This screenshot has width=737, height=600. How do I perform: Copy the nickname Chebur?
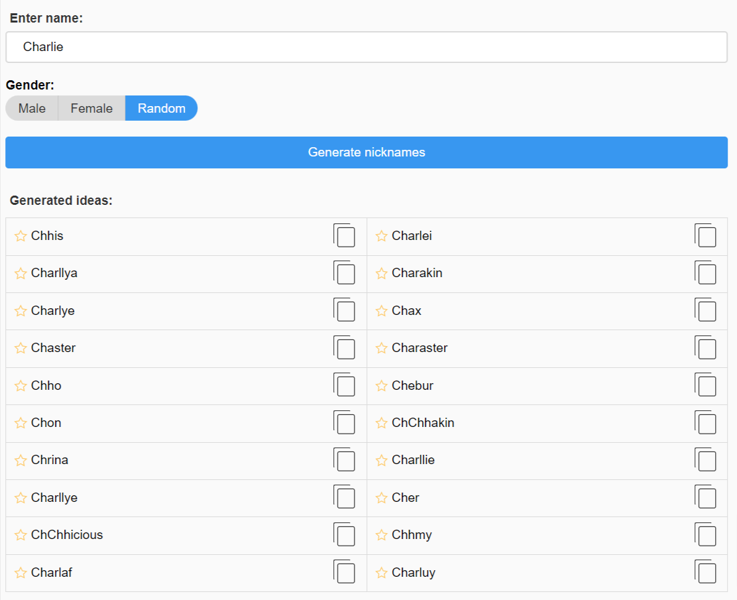pos(706,385)
